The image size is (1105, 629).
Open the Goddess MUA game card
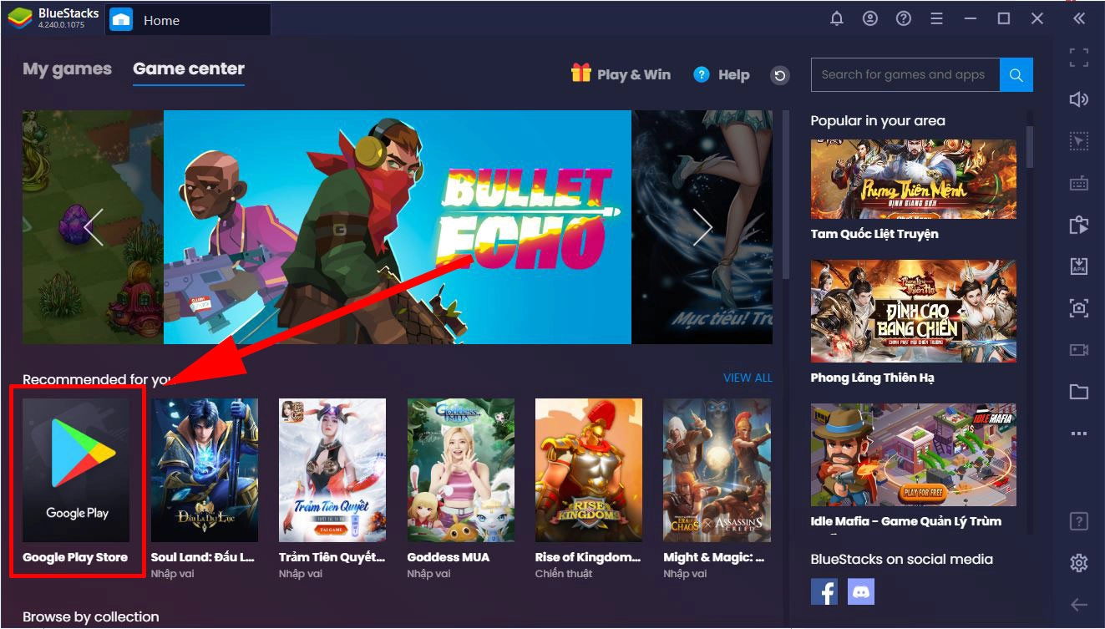coord(460,470)
